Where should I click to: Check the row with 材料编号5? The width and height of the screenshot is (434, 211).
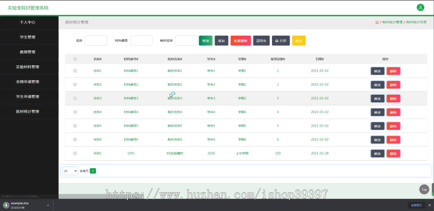pos(75,126)
